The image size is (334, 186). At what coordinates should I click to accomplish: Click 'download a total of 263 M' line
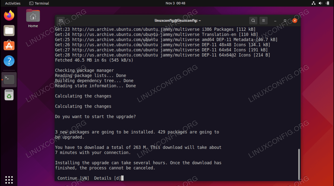click(138, 147)
